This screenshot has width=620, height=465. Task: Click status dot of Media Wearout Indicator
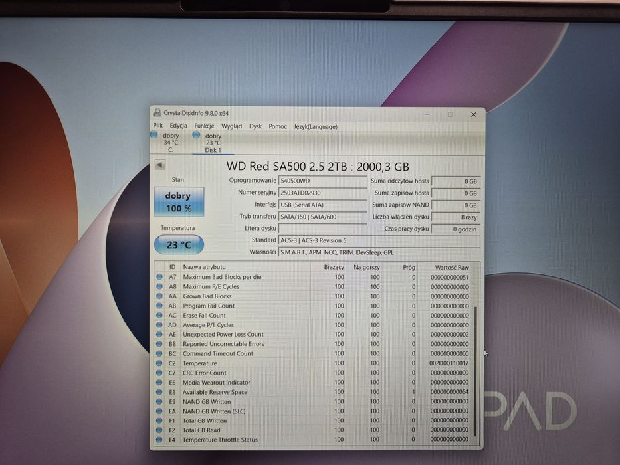click(159, 383)
